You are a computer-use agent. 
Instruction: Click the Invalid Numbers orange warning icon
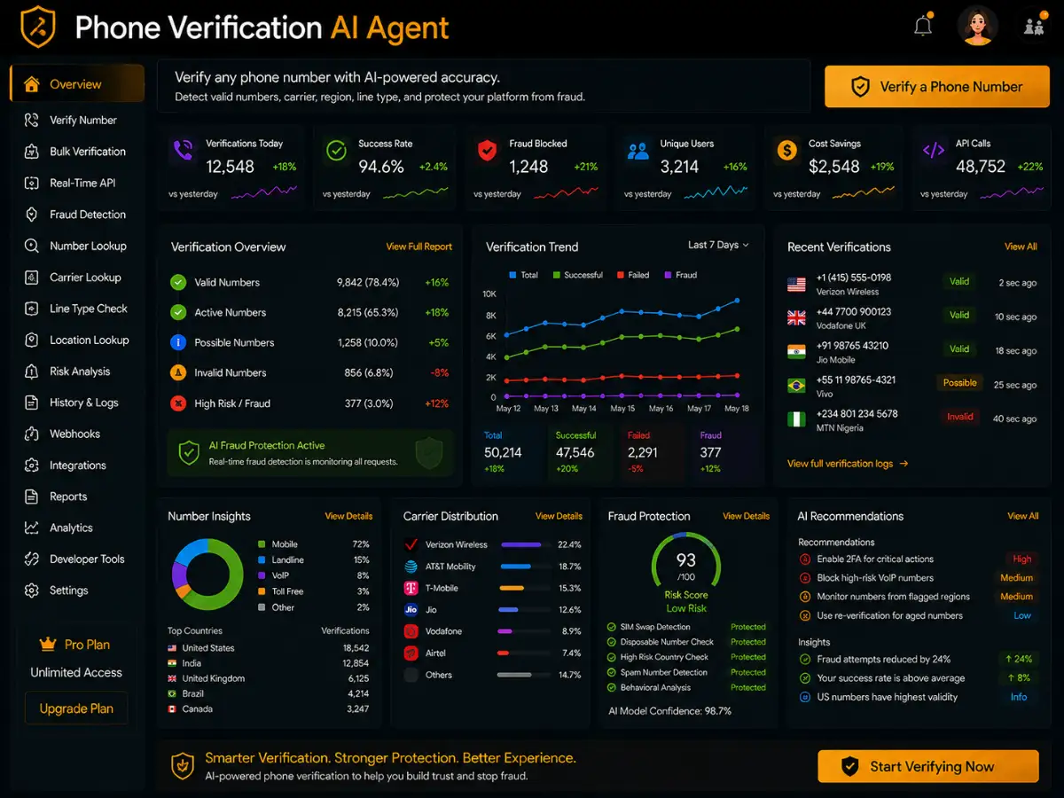[178, 372]
